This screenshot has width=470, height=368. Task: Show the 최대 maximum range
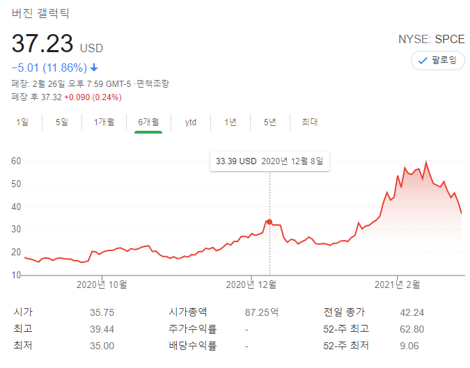(310, 122)
